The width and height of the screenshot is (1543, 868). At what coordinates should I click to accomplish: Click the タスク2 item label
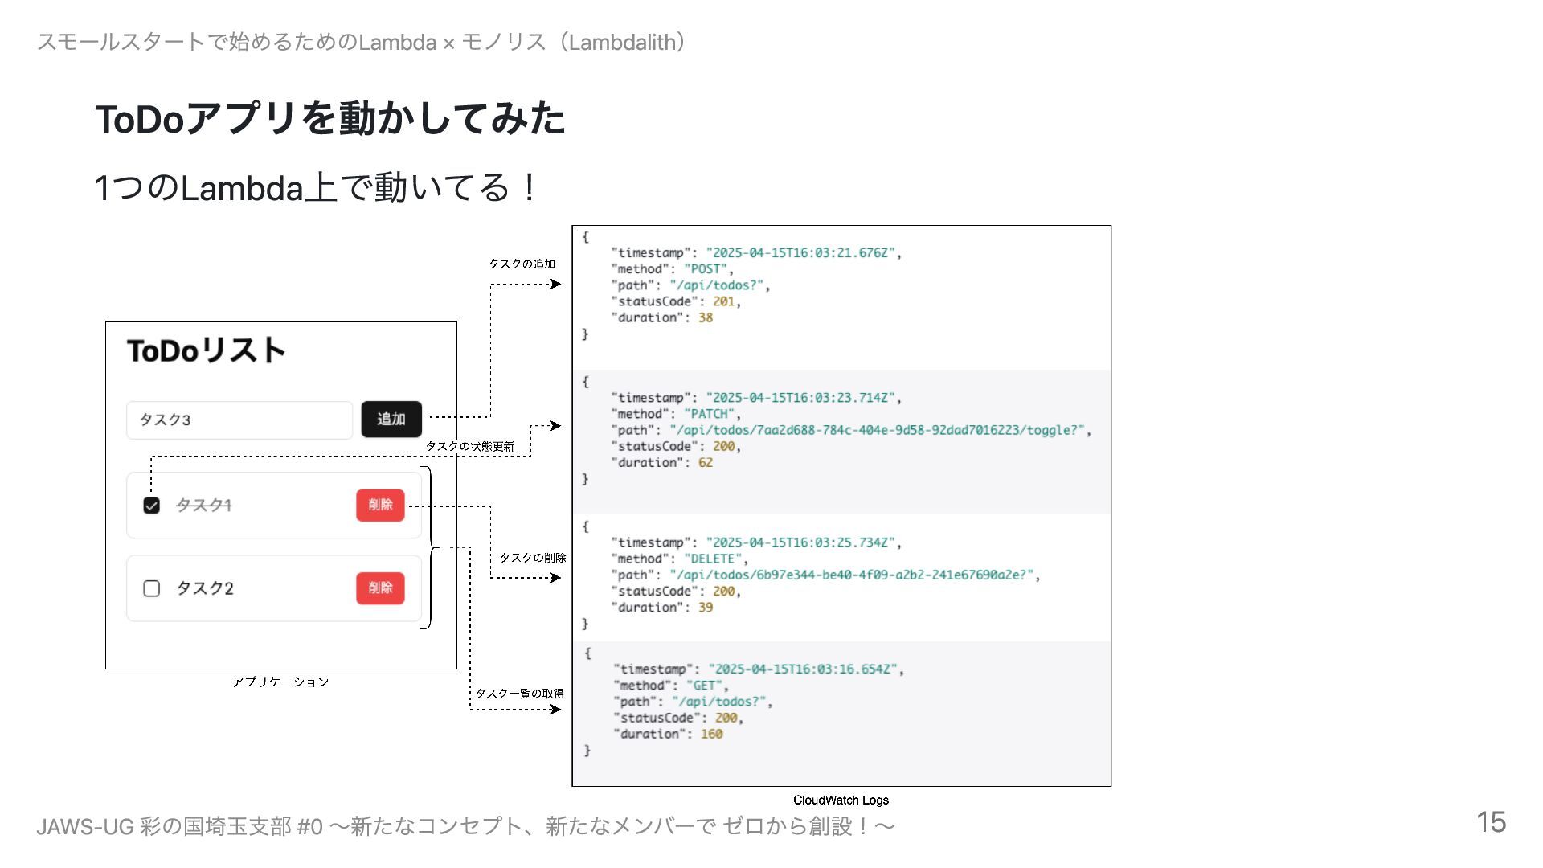click(x=204, y=588)
